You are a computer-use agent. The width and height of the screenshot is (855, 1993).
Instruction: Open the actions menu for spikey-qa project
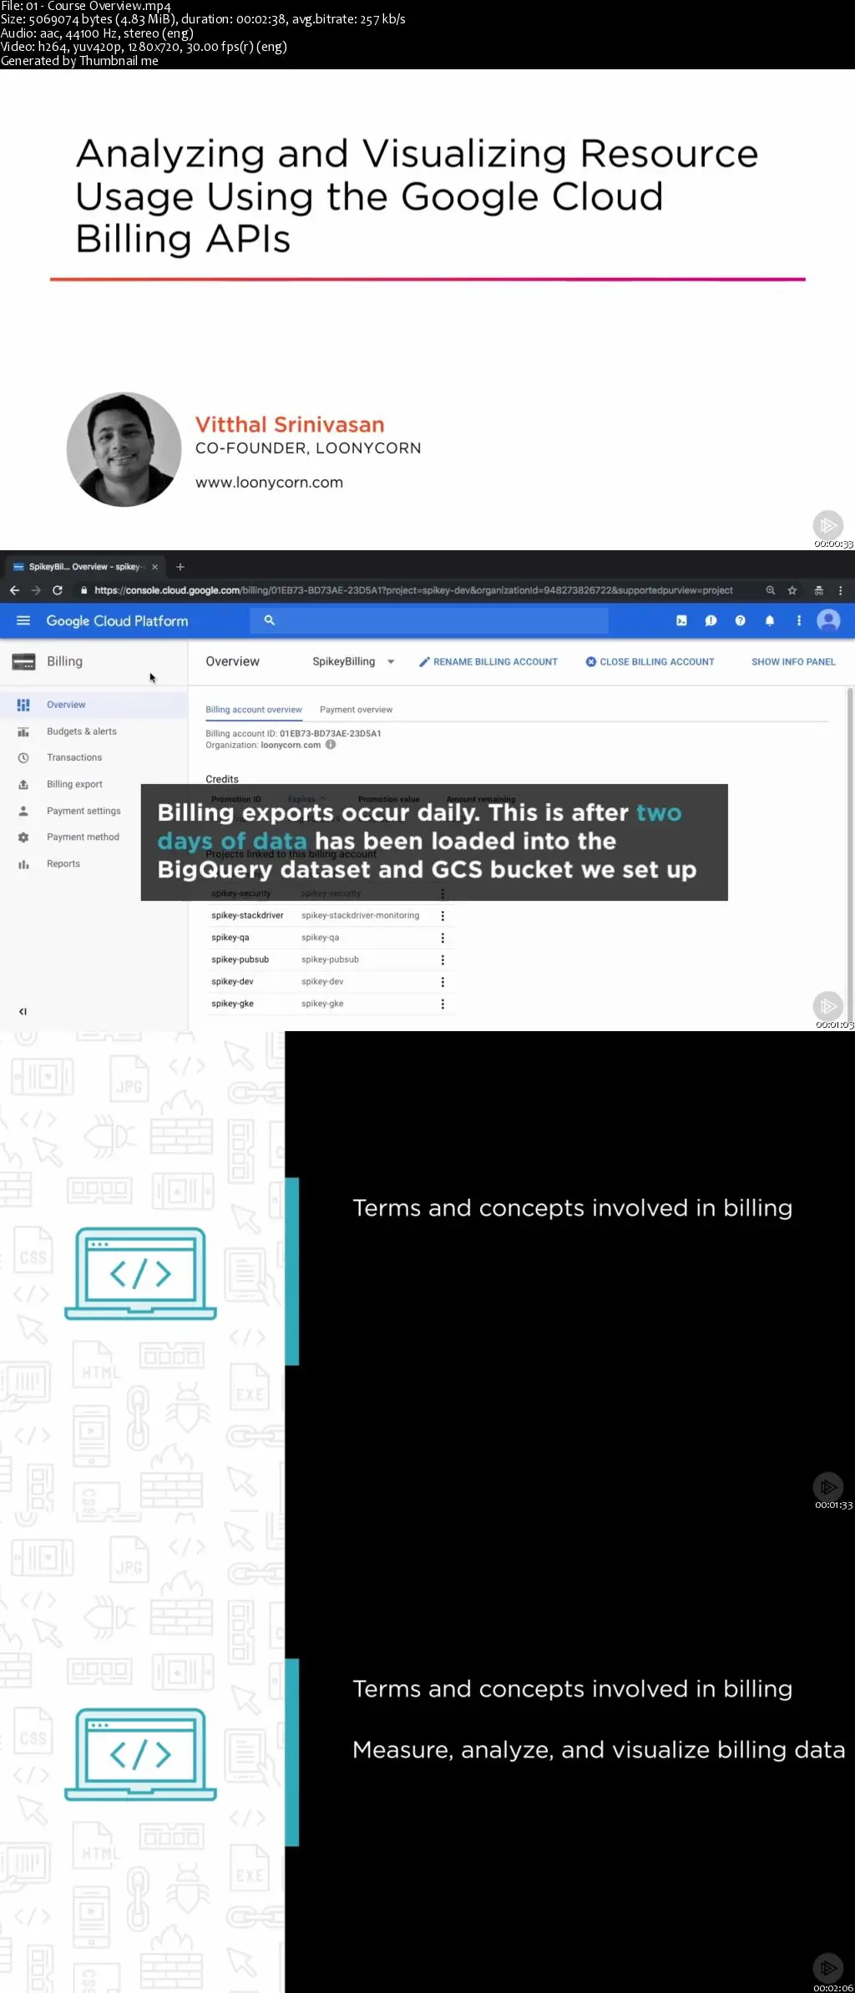pyautogui.click(x=443, y=938)
